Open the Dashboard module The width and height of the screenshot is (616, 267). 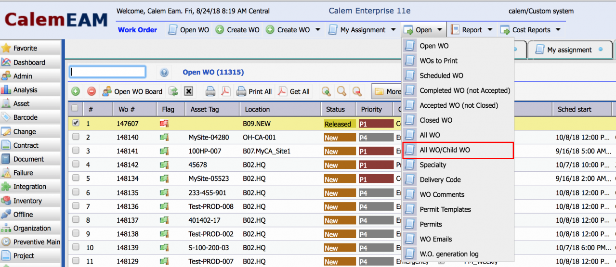pyautogui.click(x=31, y=62)
